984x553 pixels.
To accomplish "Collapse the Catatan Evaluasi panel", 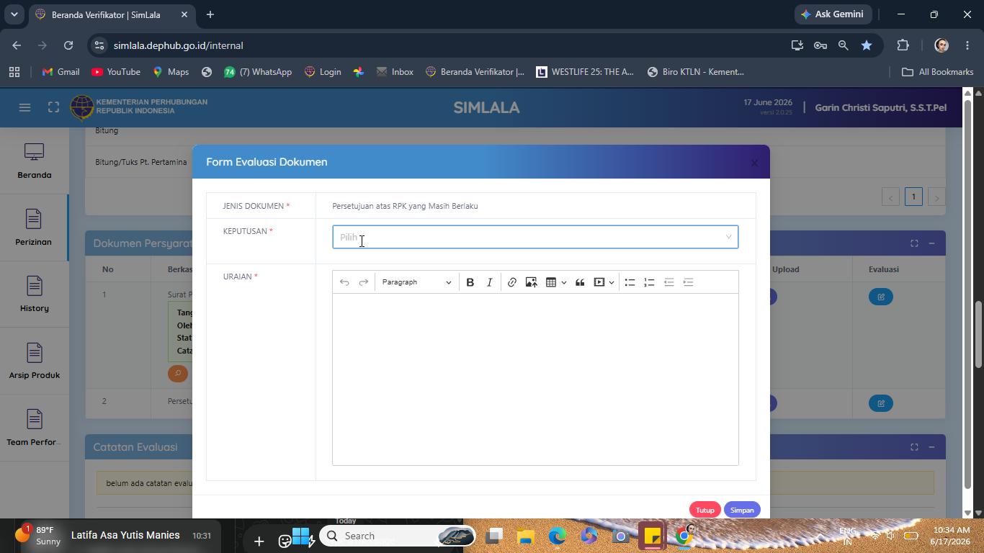I will [931, 447].
